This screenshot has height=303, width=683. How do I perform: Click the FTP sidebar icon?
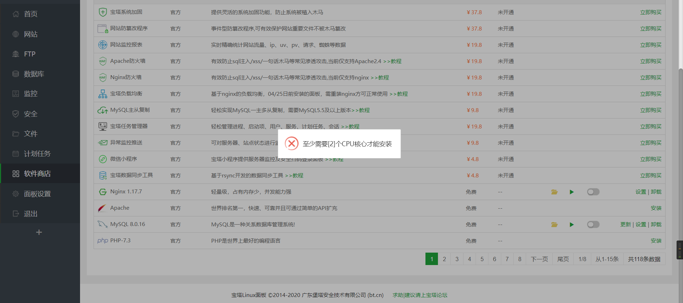click(16, 54)
